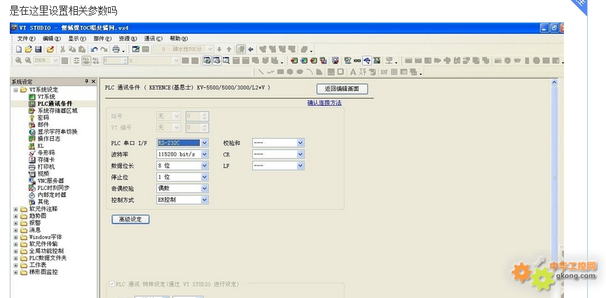Image resolution: width=606 pixels, height=298 pixels.
Task: Open the 编辑 menu
Action: 52,39
